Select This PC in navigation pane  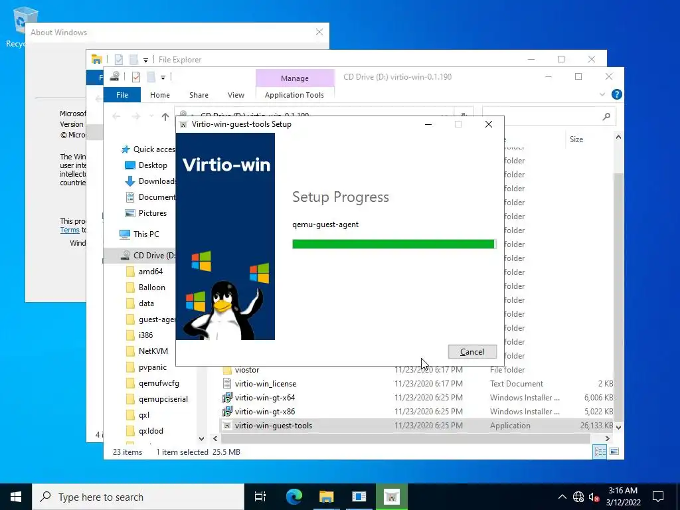click(x=139, y=234)
